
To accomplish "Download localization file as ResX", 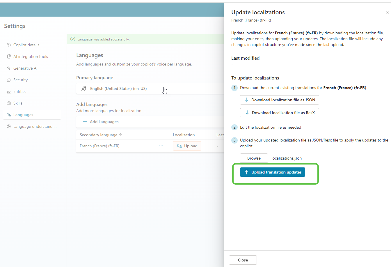I will pos(279,113).
